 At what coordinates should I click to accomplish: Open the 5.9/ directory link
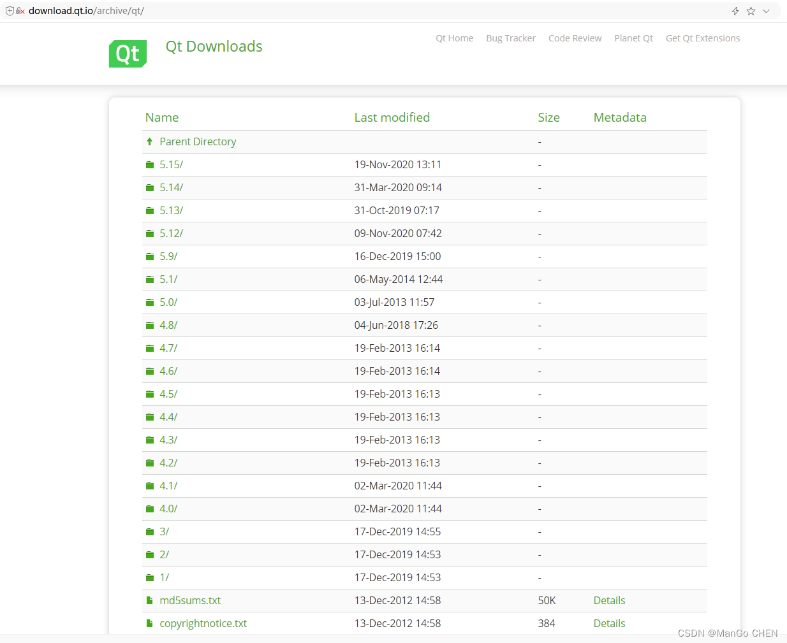168,256
